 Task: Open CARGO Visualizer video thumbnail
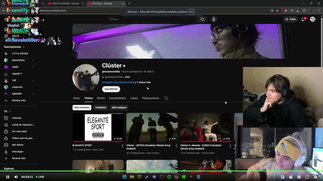[206, 127]
